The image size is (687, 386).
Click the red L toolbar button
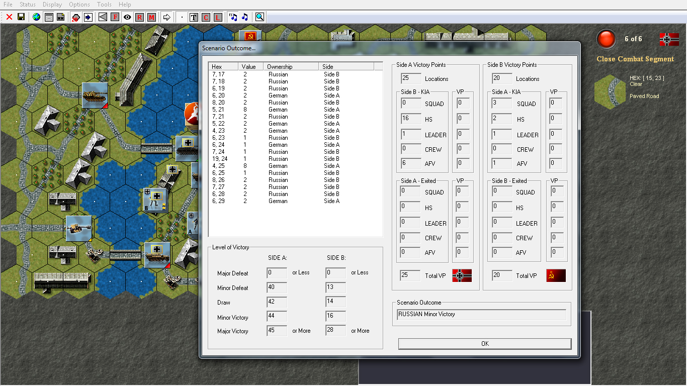218,17
